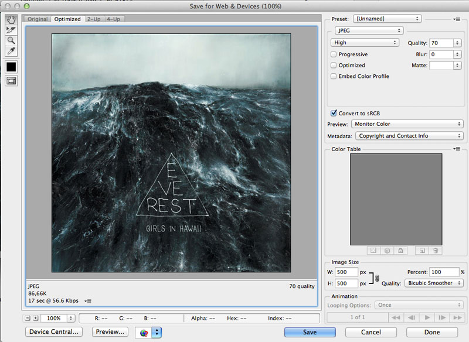Switch to the Original tab

click(38, 19)
